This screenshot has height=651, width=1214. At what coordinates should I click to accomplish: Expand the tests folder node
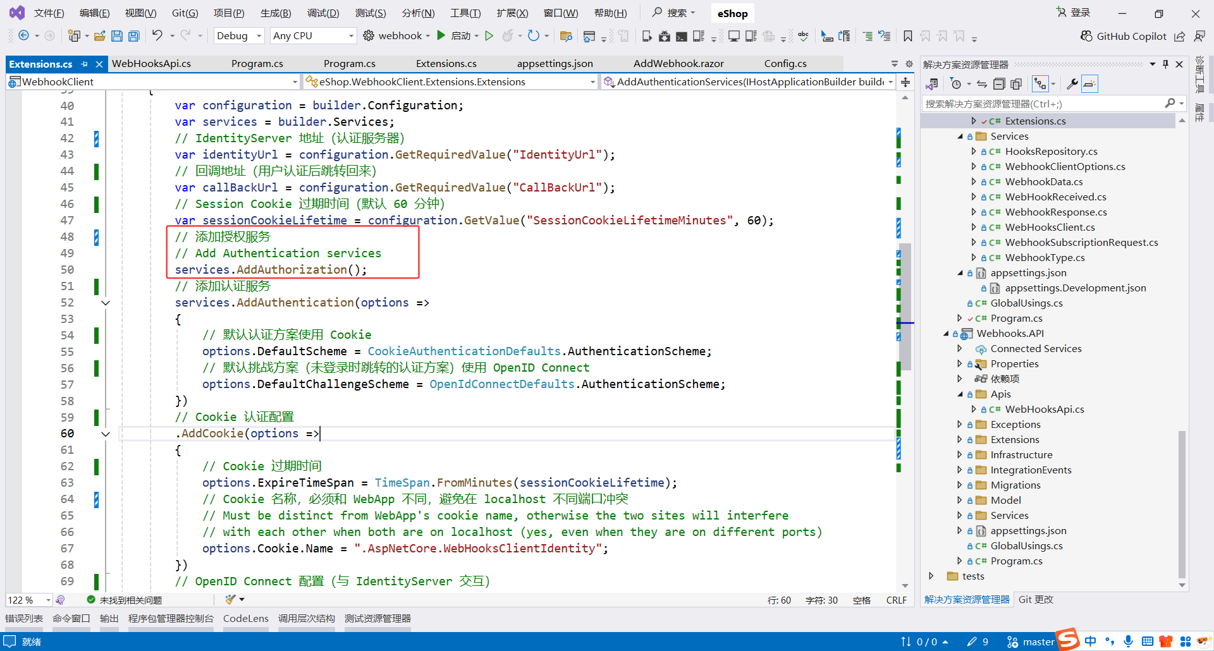(931, 576)
